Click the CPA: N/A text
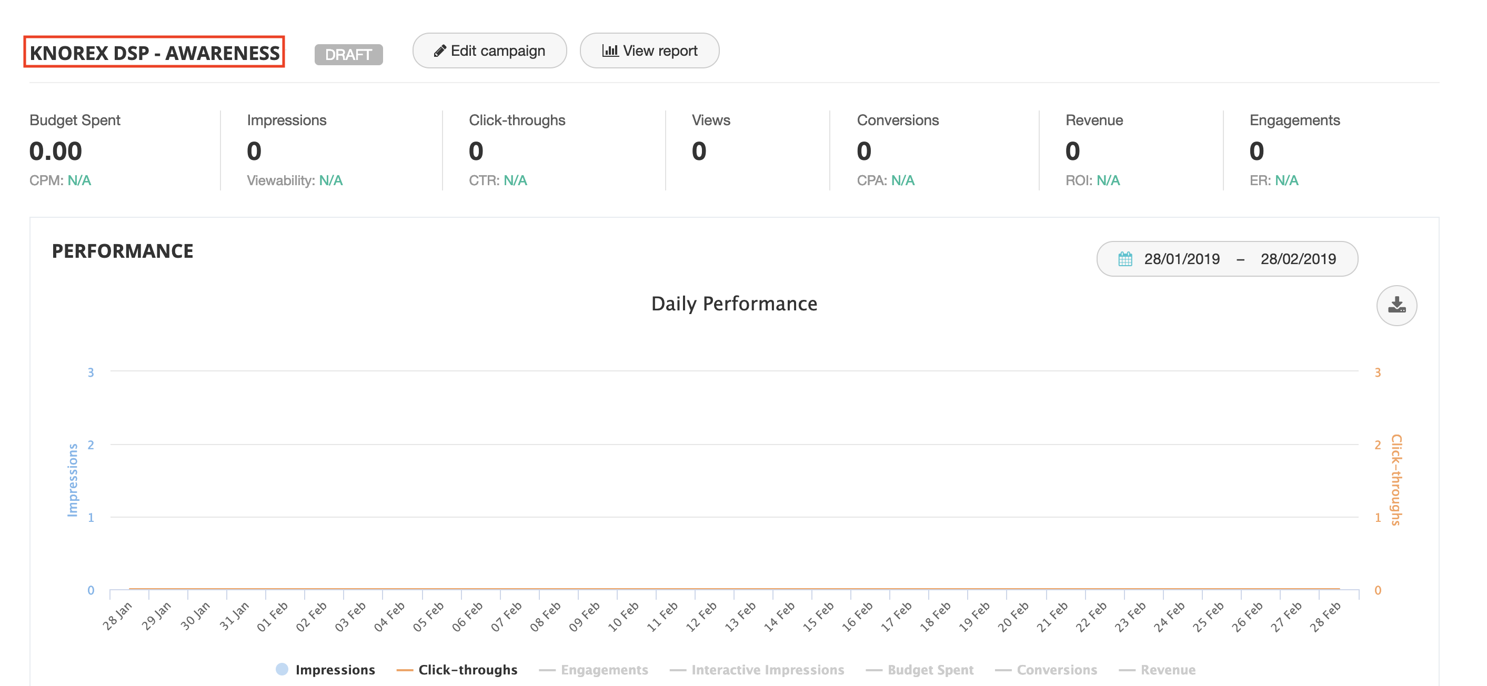This screenshot has height=686, width=1487. click(x=886, y=180)
